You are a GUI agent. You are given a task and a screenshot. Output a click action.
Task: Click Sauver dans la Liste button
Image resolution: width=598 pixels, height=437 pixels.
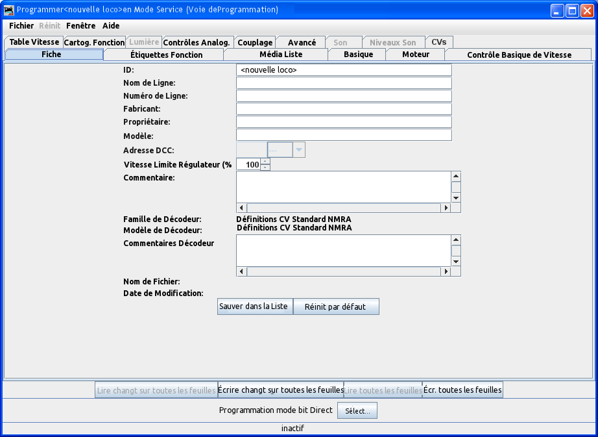(254, 306)
